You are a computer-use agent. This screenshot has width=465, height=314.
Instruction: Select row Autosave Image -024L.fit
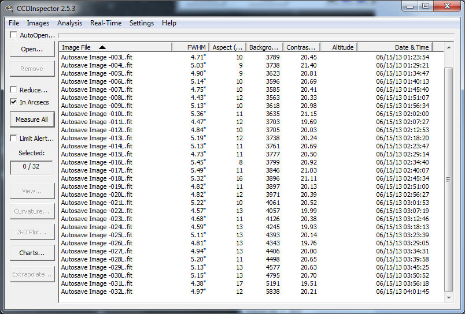[x=251, y=227]
